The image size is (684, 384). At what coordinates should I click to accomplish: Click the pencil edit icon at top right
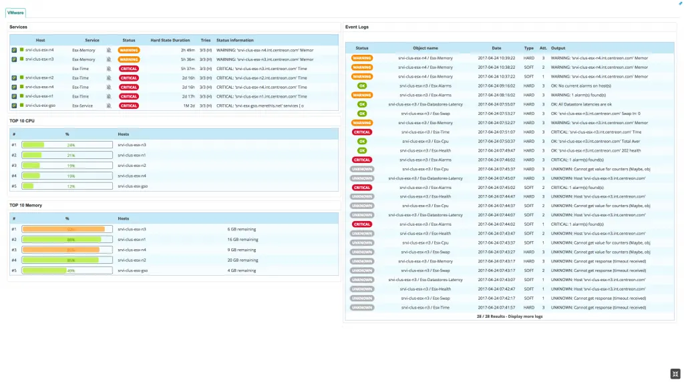pyautogui.click(x=681, y=3)
